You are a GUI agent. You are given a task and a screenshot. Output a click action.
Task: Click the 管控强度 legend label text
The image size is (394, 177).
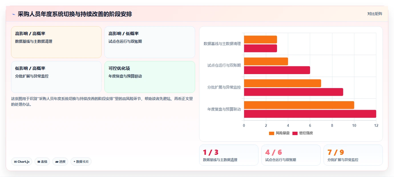point(306,133)
